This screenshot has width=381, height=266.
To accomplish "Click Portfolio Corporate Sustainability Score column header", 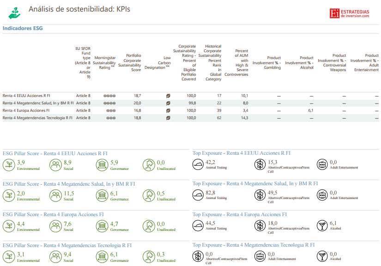I will pos(130,62).
